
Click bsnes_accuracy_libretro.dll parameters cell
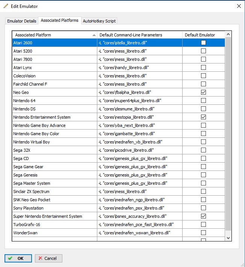[x=140, y=216]
